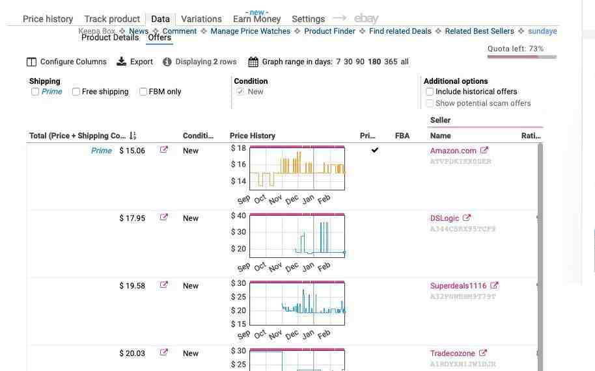Image resolution: width=595 pixels, height=371 pixels.
Task: Click the Quota left progress bar
Action: [x=521, y=57]
